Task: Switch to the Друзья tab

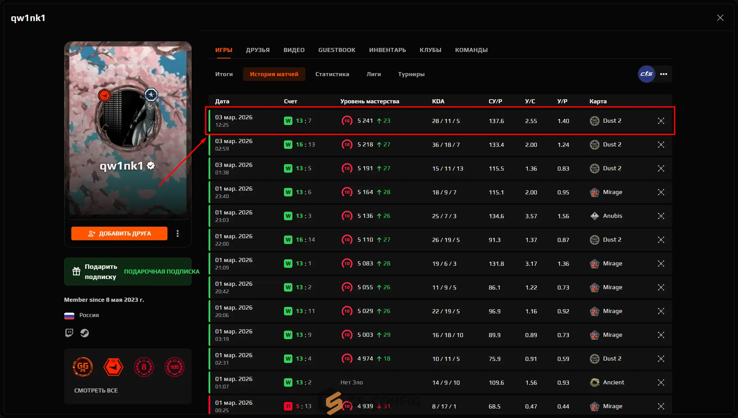Action: (258, 50)
